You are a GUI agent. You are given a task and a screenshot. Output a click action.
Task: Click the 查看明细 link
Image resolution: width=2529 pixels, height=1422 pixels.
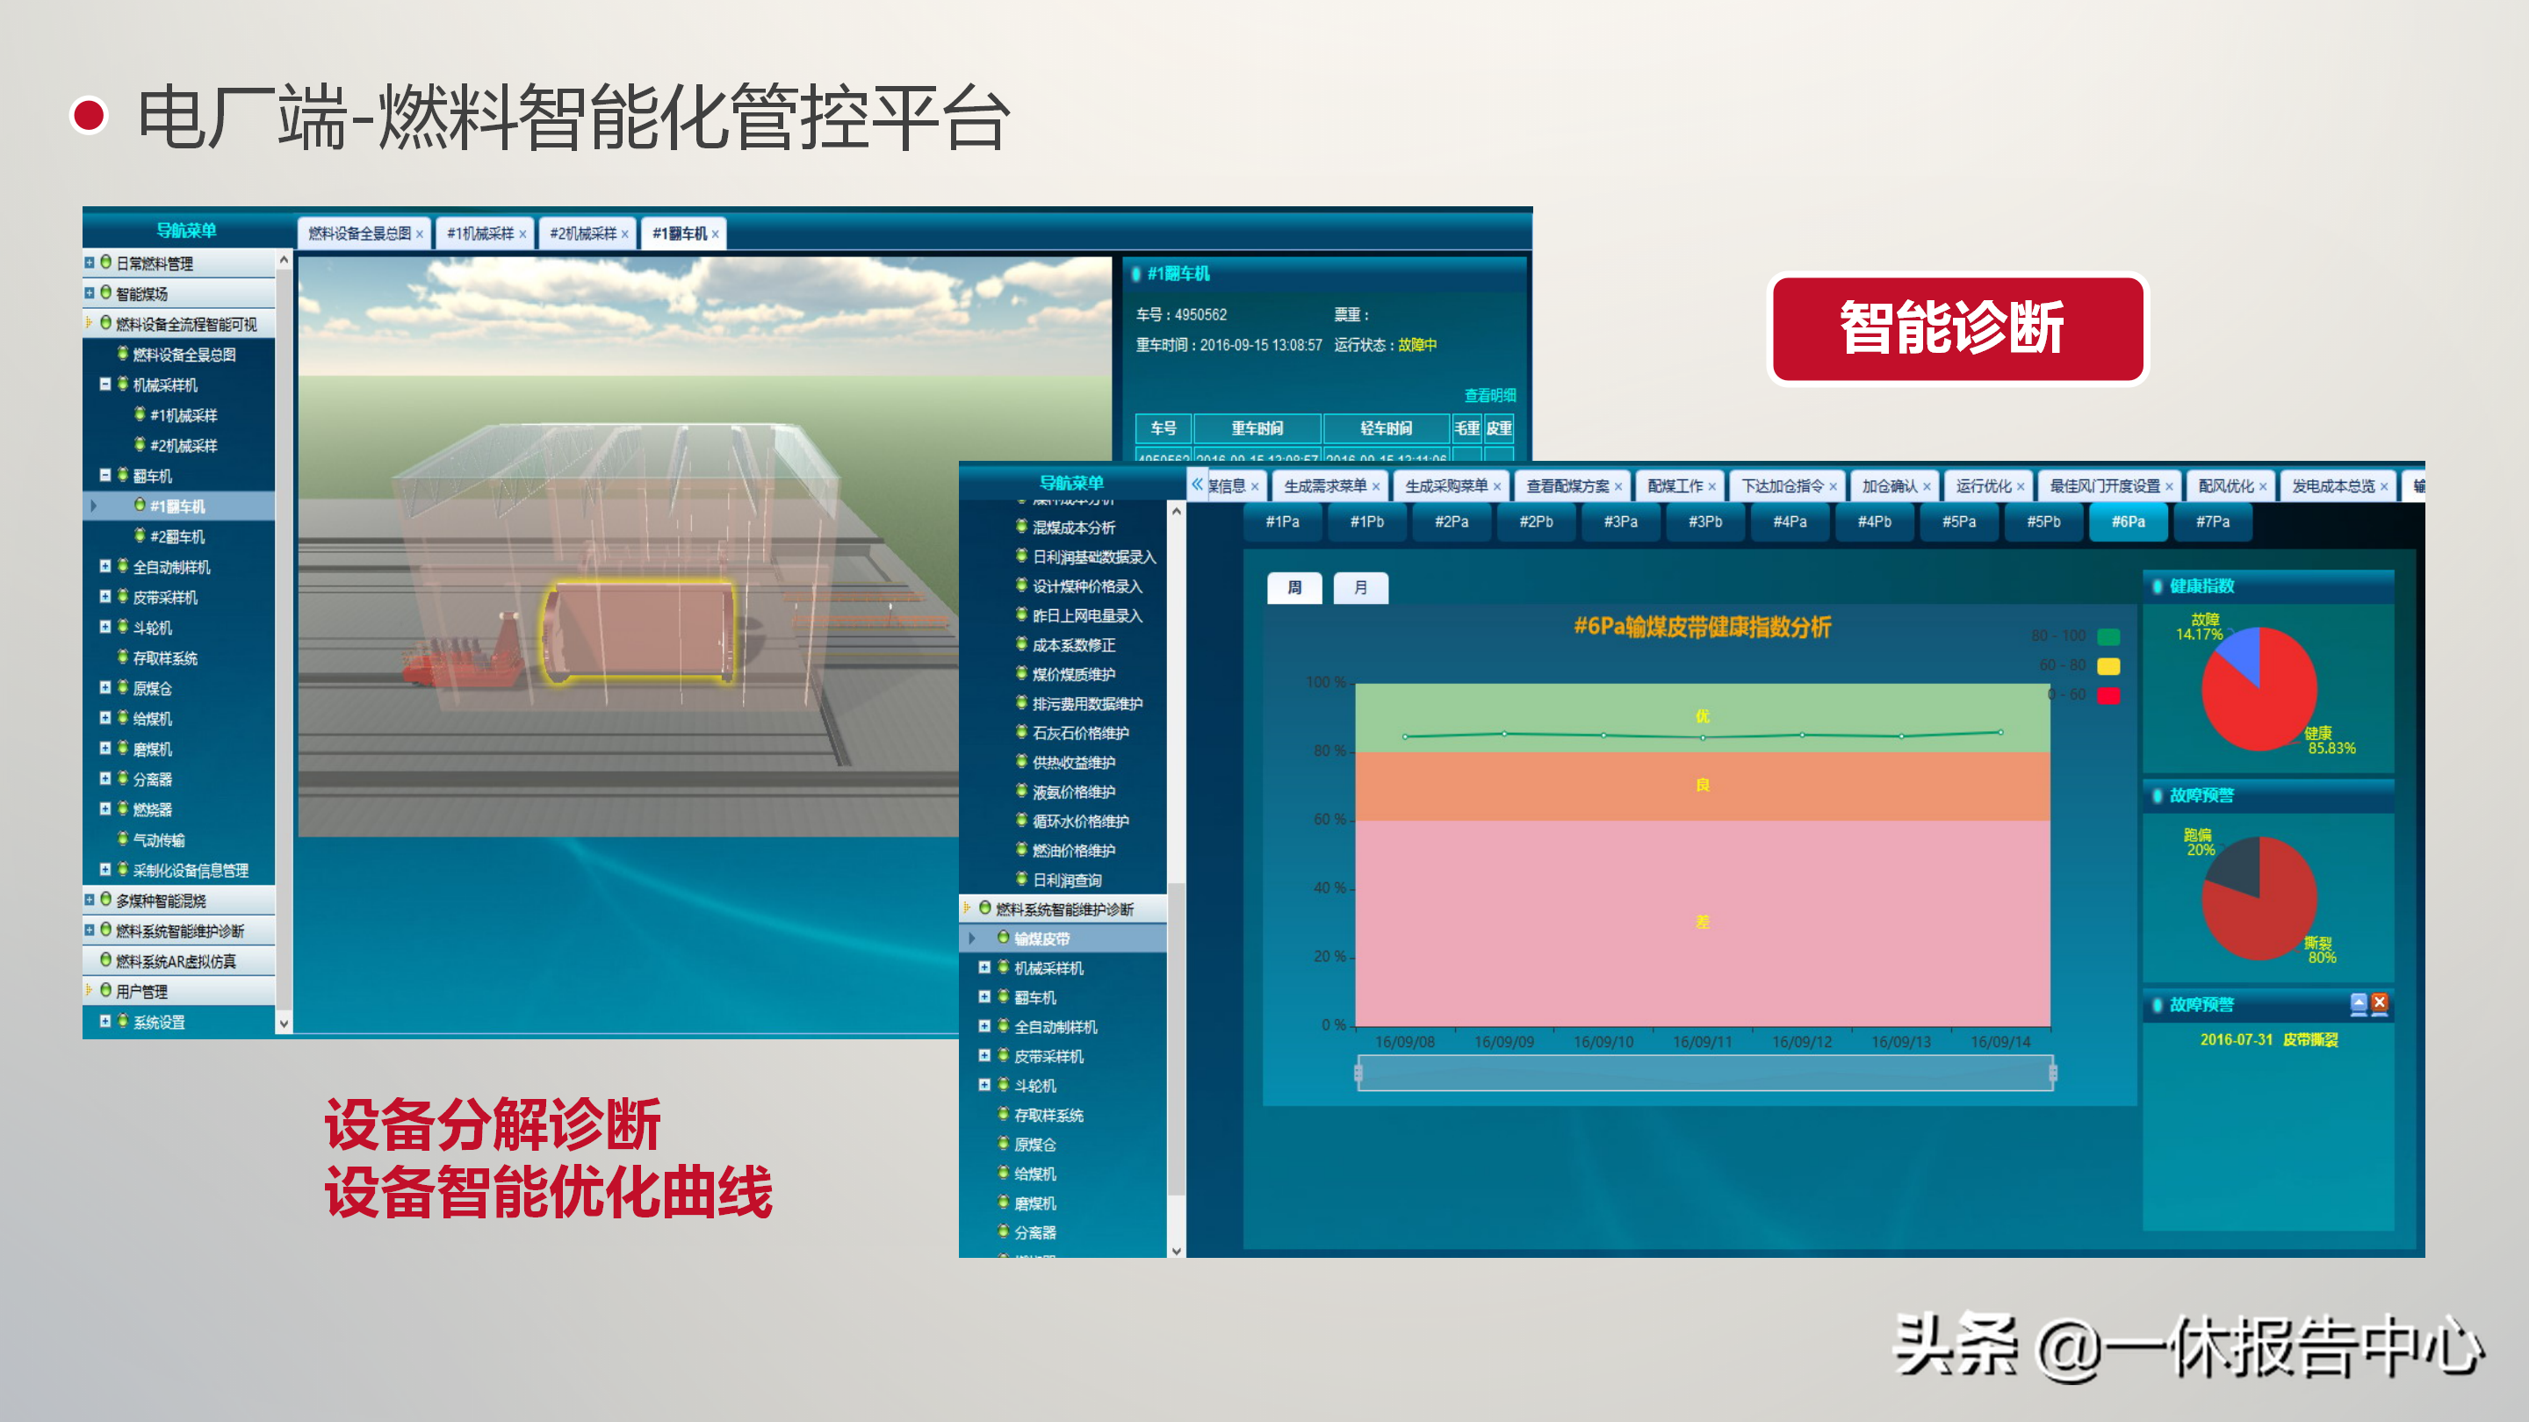(1489, 396)
